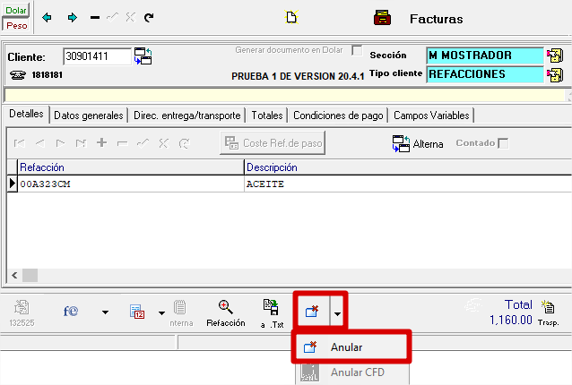Select the cell 00A323CM

[x=131, y=184]
